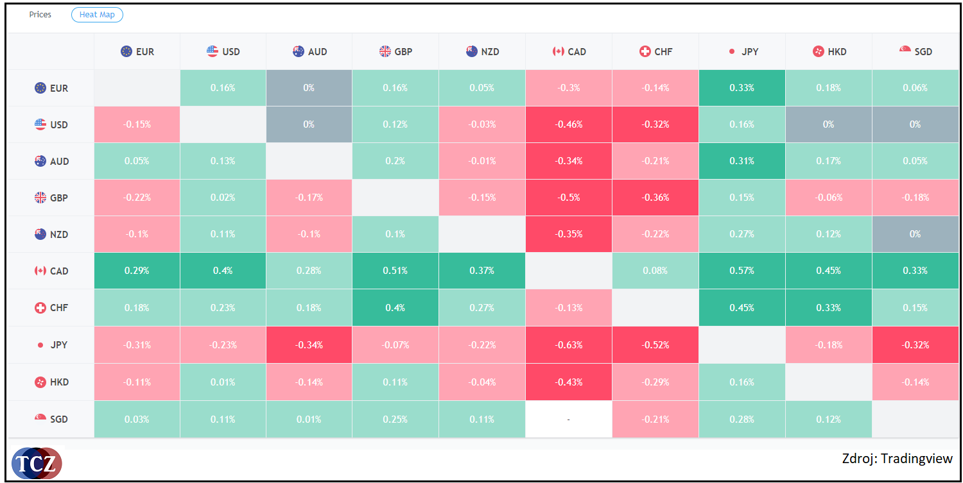Click the NZD flag icon in row header
The image size is (963, 483).
(40, 235)
